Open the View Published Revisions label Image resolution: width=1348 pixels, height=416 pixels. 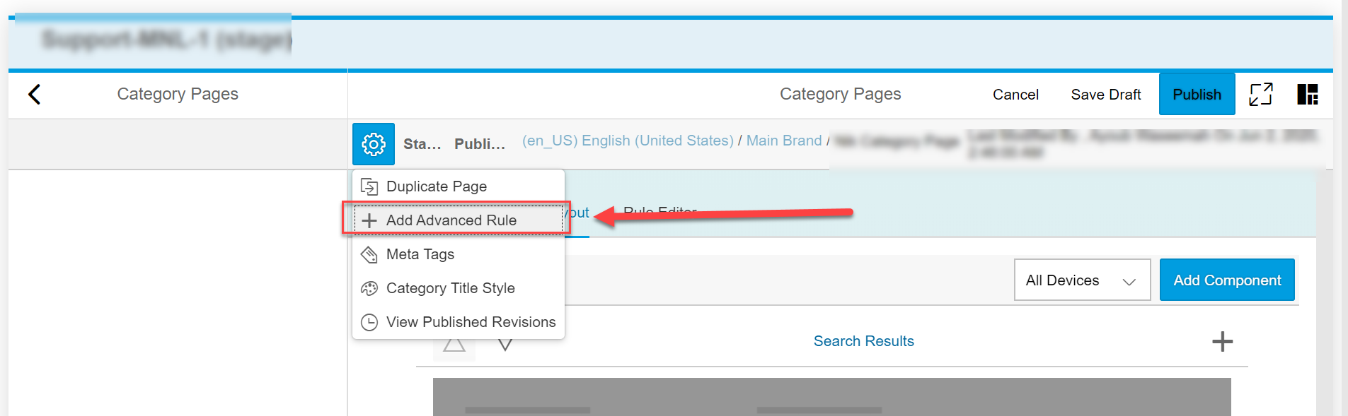pyautogui.click(x=471, y=322)
